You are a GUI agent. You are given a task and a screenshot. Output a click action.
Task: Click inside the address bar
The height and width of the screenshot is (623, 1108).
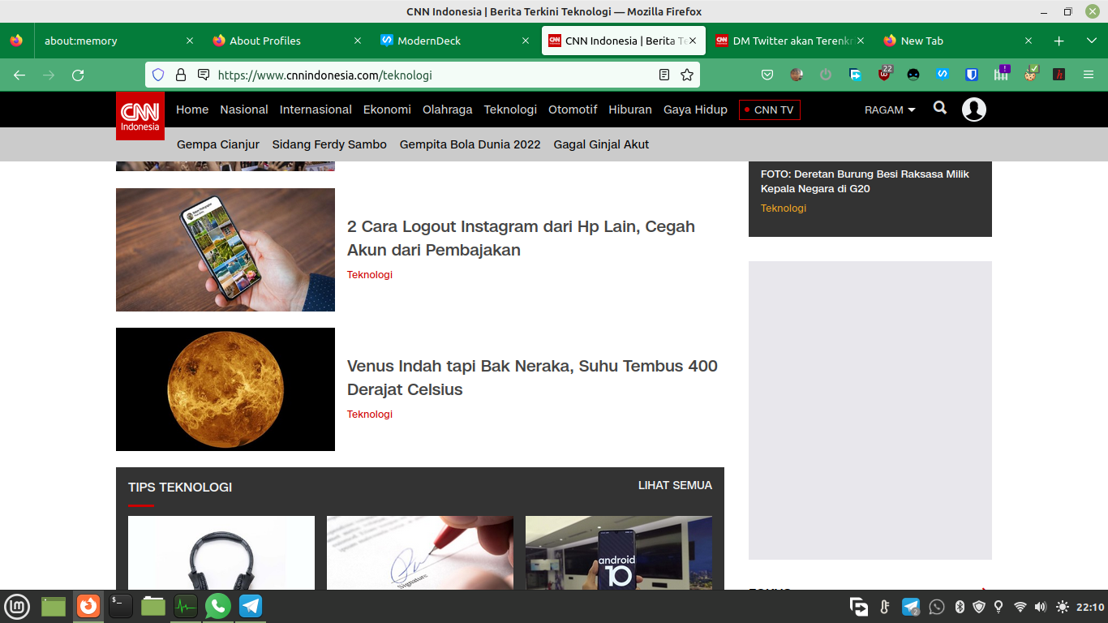point(406,74)
